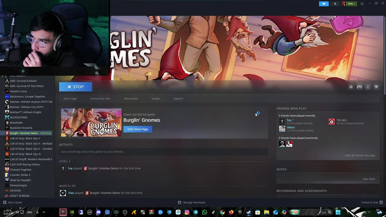This screenshot has height=217, width=386.
Task: Open the Steam announcements megaphone button
Action: tap(324, 4)
